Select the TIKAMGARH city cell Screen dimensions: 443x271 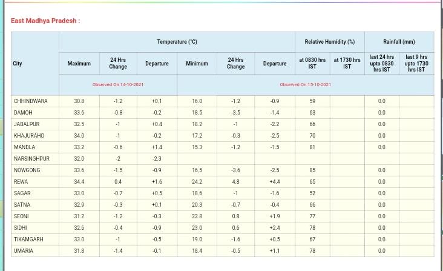[x=28, y=239]
